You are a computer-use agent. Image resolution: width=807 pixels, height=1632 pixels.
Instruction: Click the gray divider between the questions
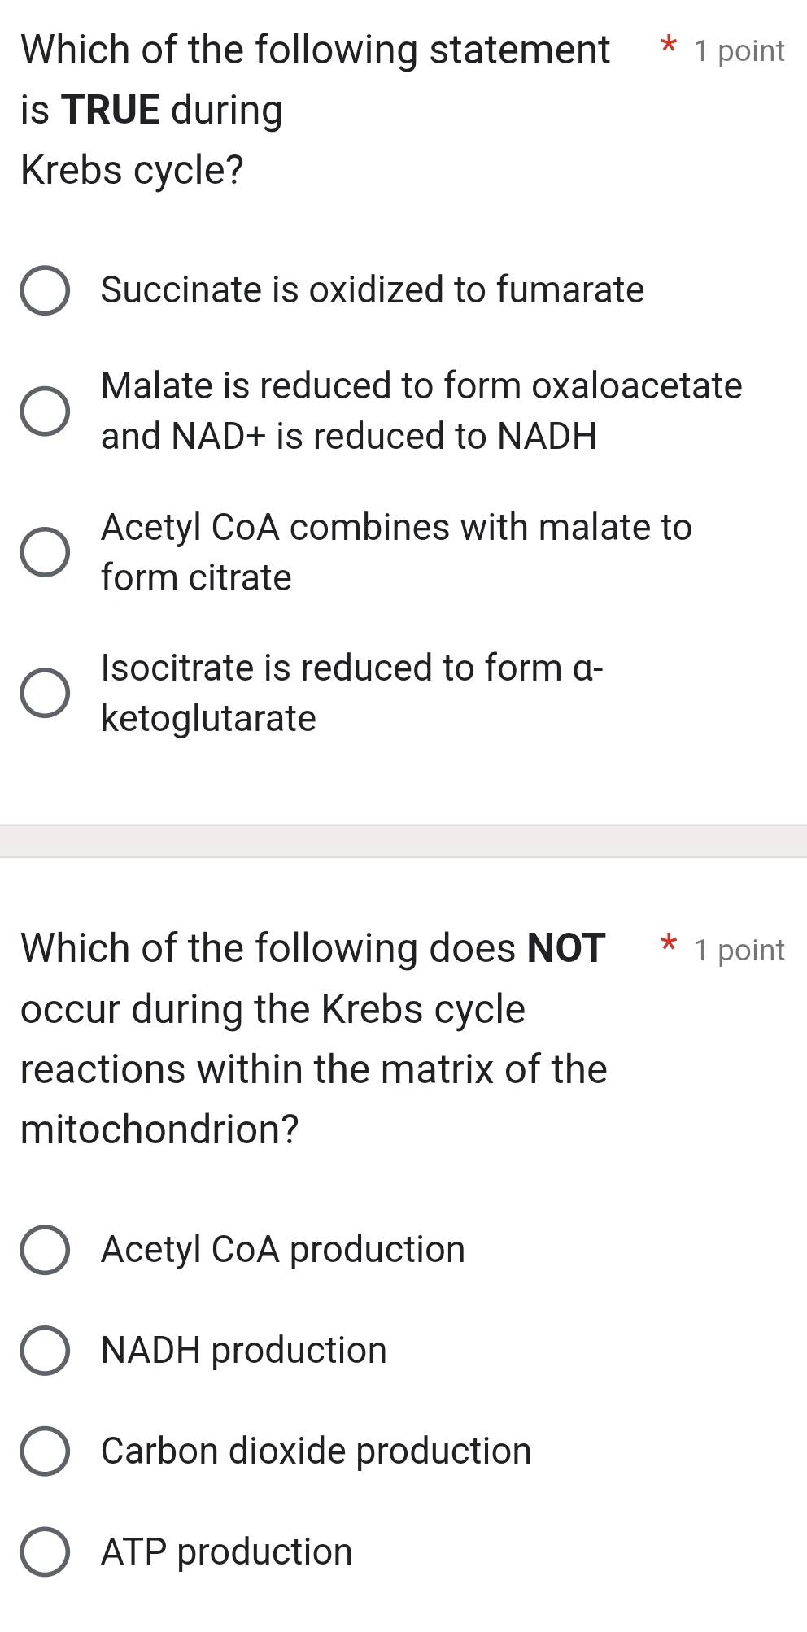point(403,839)
